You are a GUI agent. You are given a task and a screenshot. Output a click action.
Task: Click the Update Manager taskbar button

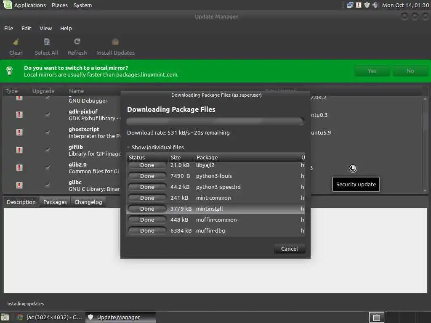[x=121, y=317]
